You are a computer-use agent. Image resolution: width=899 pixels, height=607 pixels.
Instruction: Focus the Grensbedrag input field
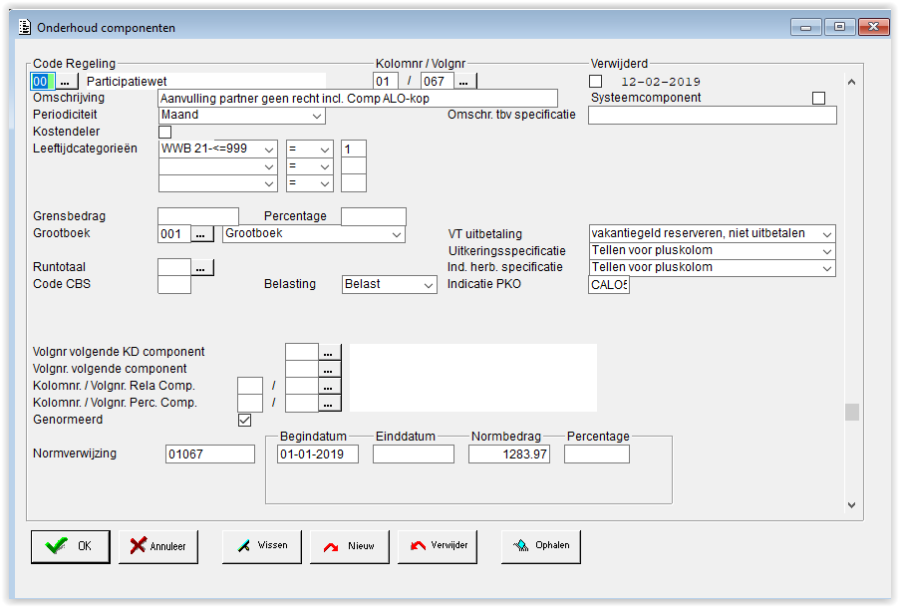pyautogui.click(x=198, y=216)
